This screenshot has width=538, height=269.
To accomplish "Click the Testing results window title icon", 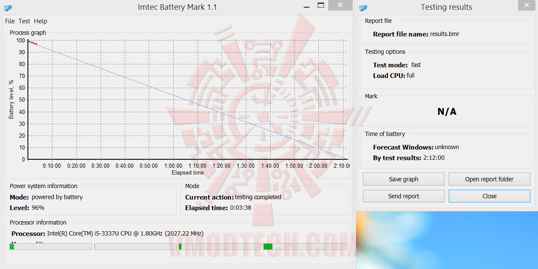I will [x=363, y=8].
